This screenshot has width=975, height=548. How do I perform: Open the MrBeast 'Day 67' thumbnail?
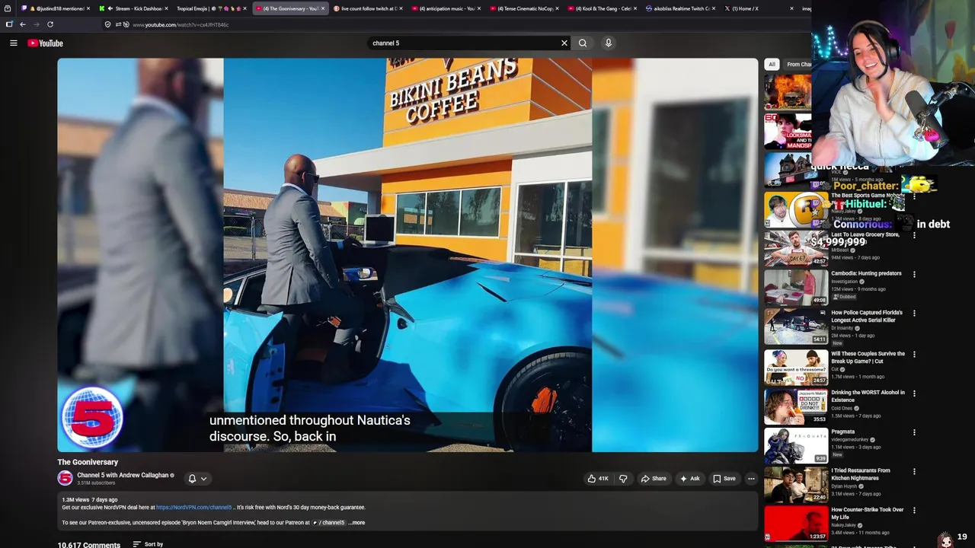(796, 248)
